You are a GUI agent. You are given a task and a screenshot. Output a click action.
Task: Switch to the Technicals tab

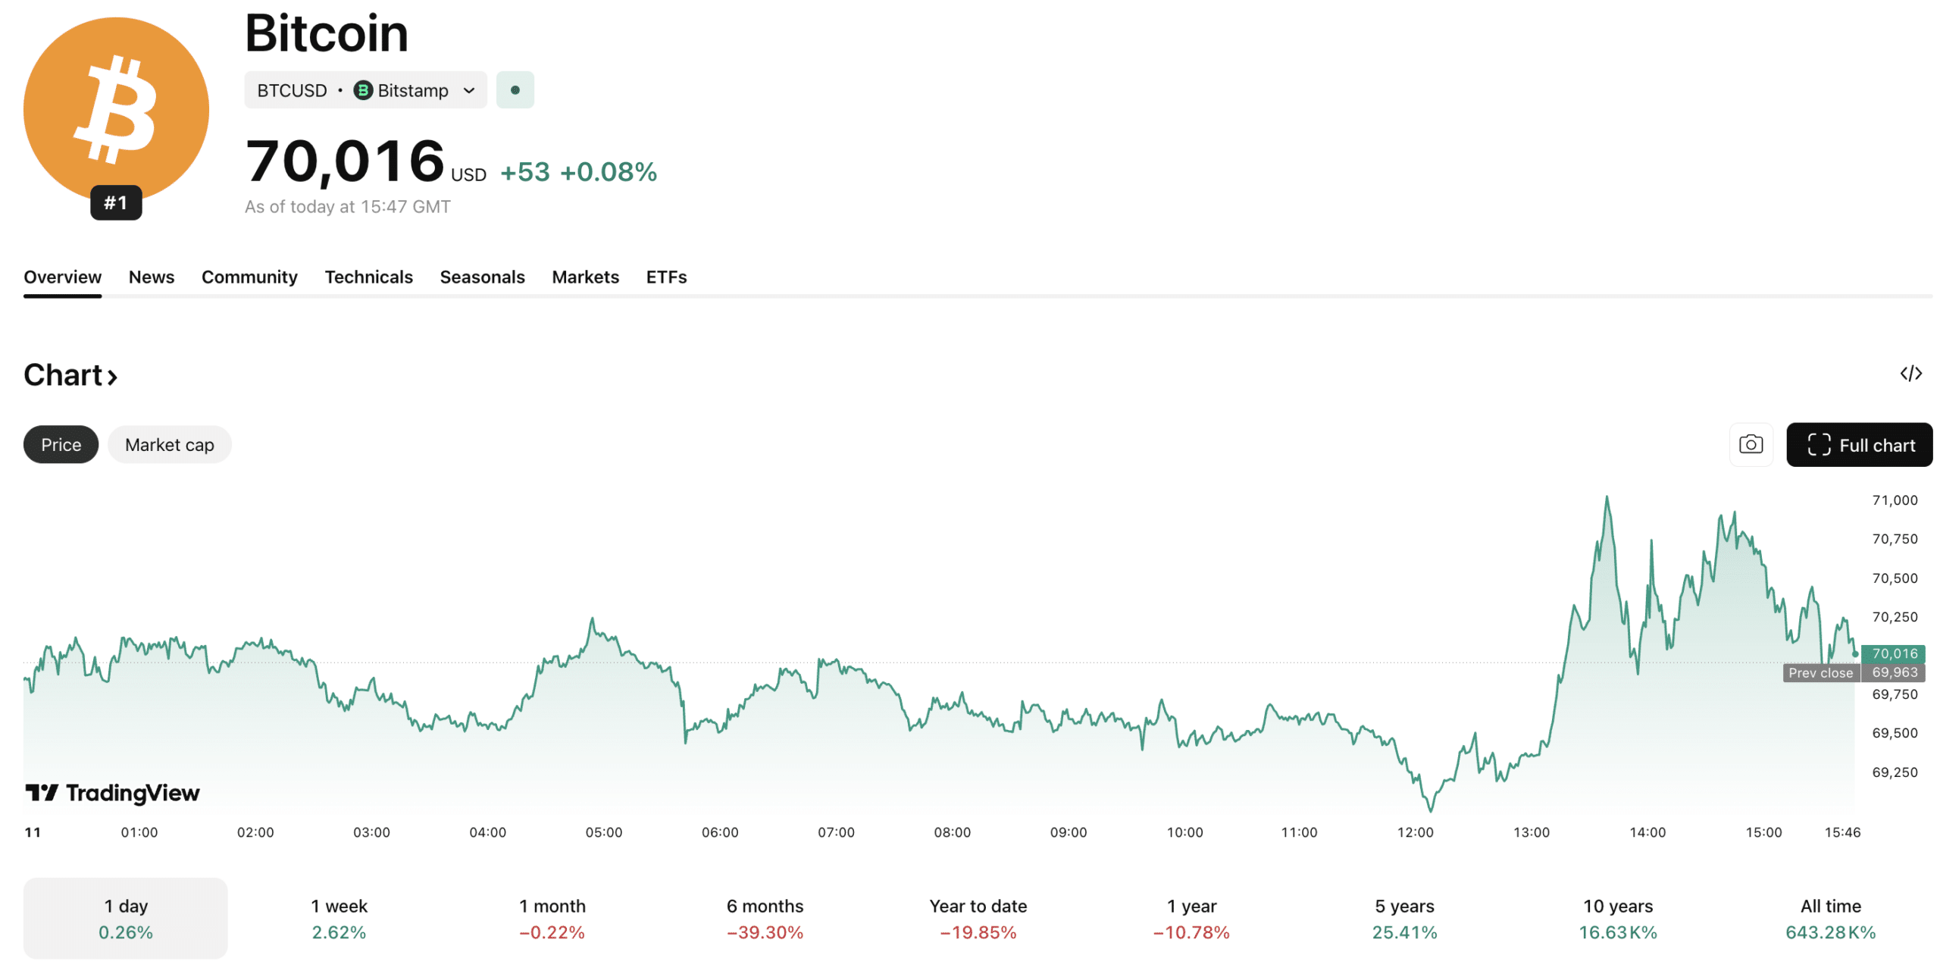369,277
